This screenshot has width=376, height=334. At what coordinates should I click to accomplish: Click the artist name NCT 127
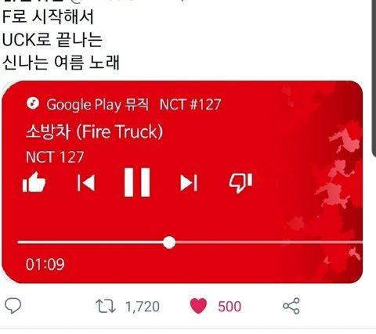[x=55, y=157]
